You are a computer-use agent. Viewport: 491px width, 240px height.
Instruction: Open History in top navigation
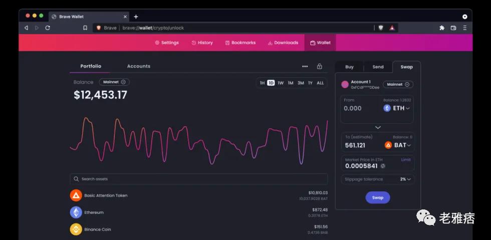coord(202,43)
